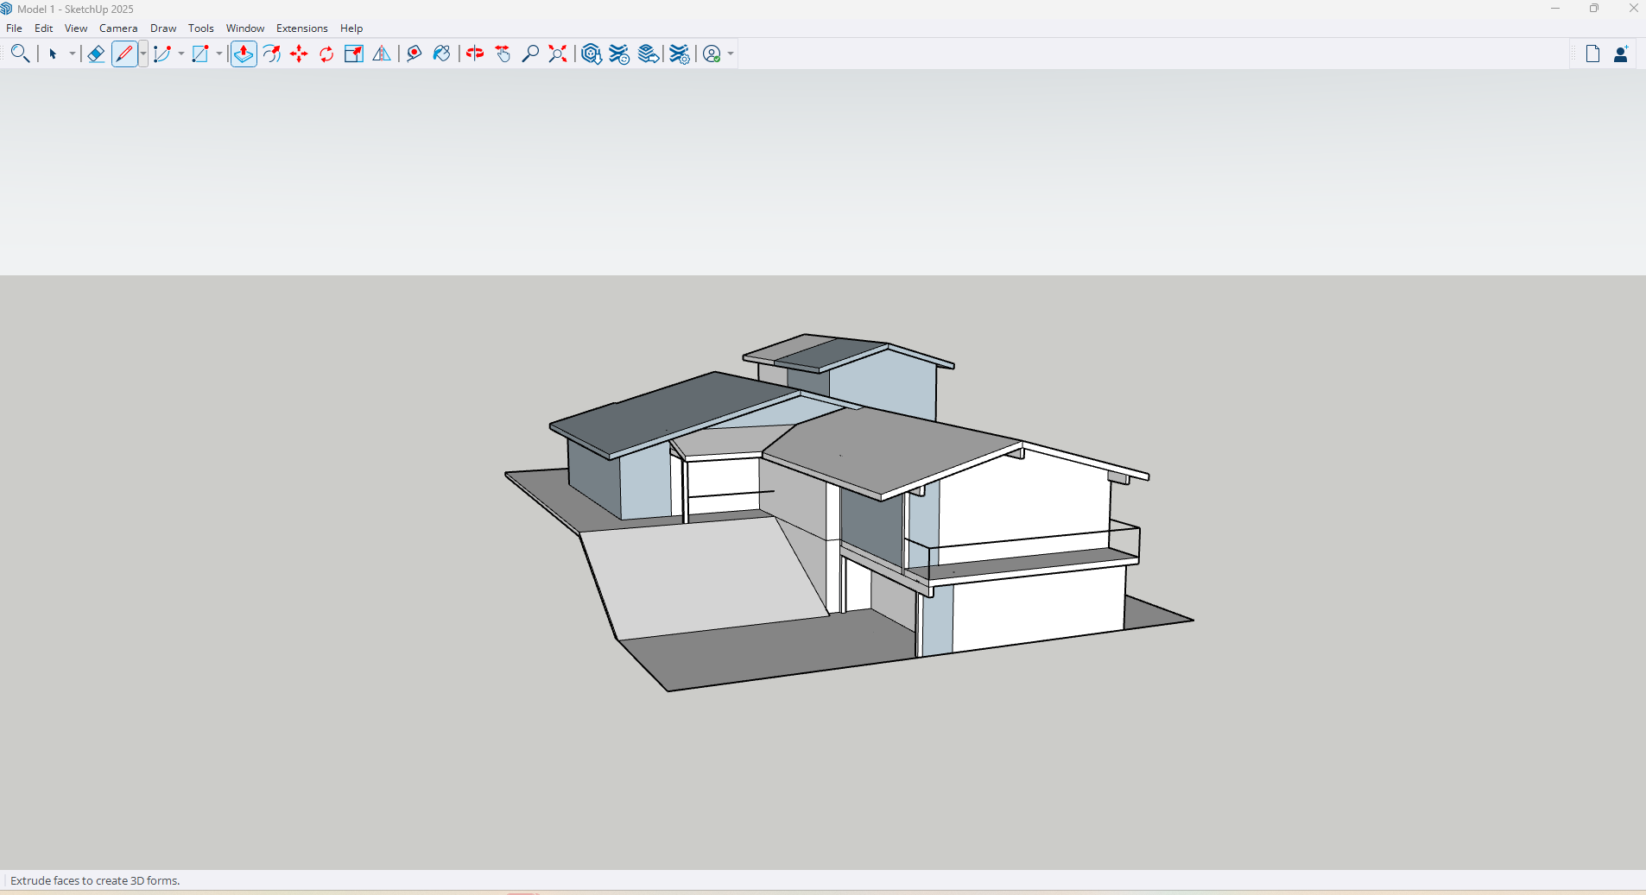Activate the Push/Pull tool
The width and height of the screenshot is (1646, 895).
pyautogui.click(x=244, y=54)
